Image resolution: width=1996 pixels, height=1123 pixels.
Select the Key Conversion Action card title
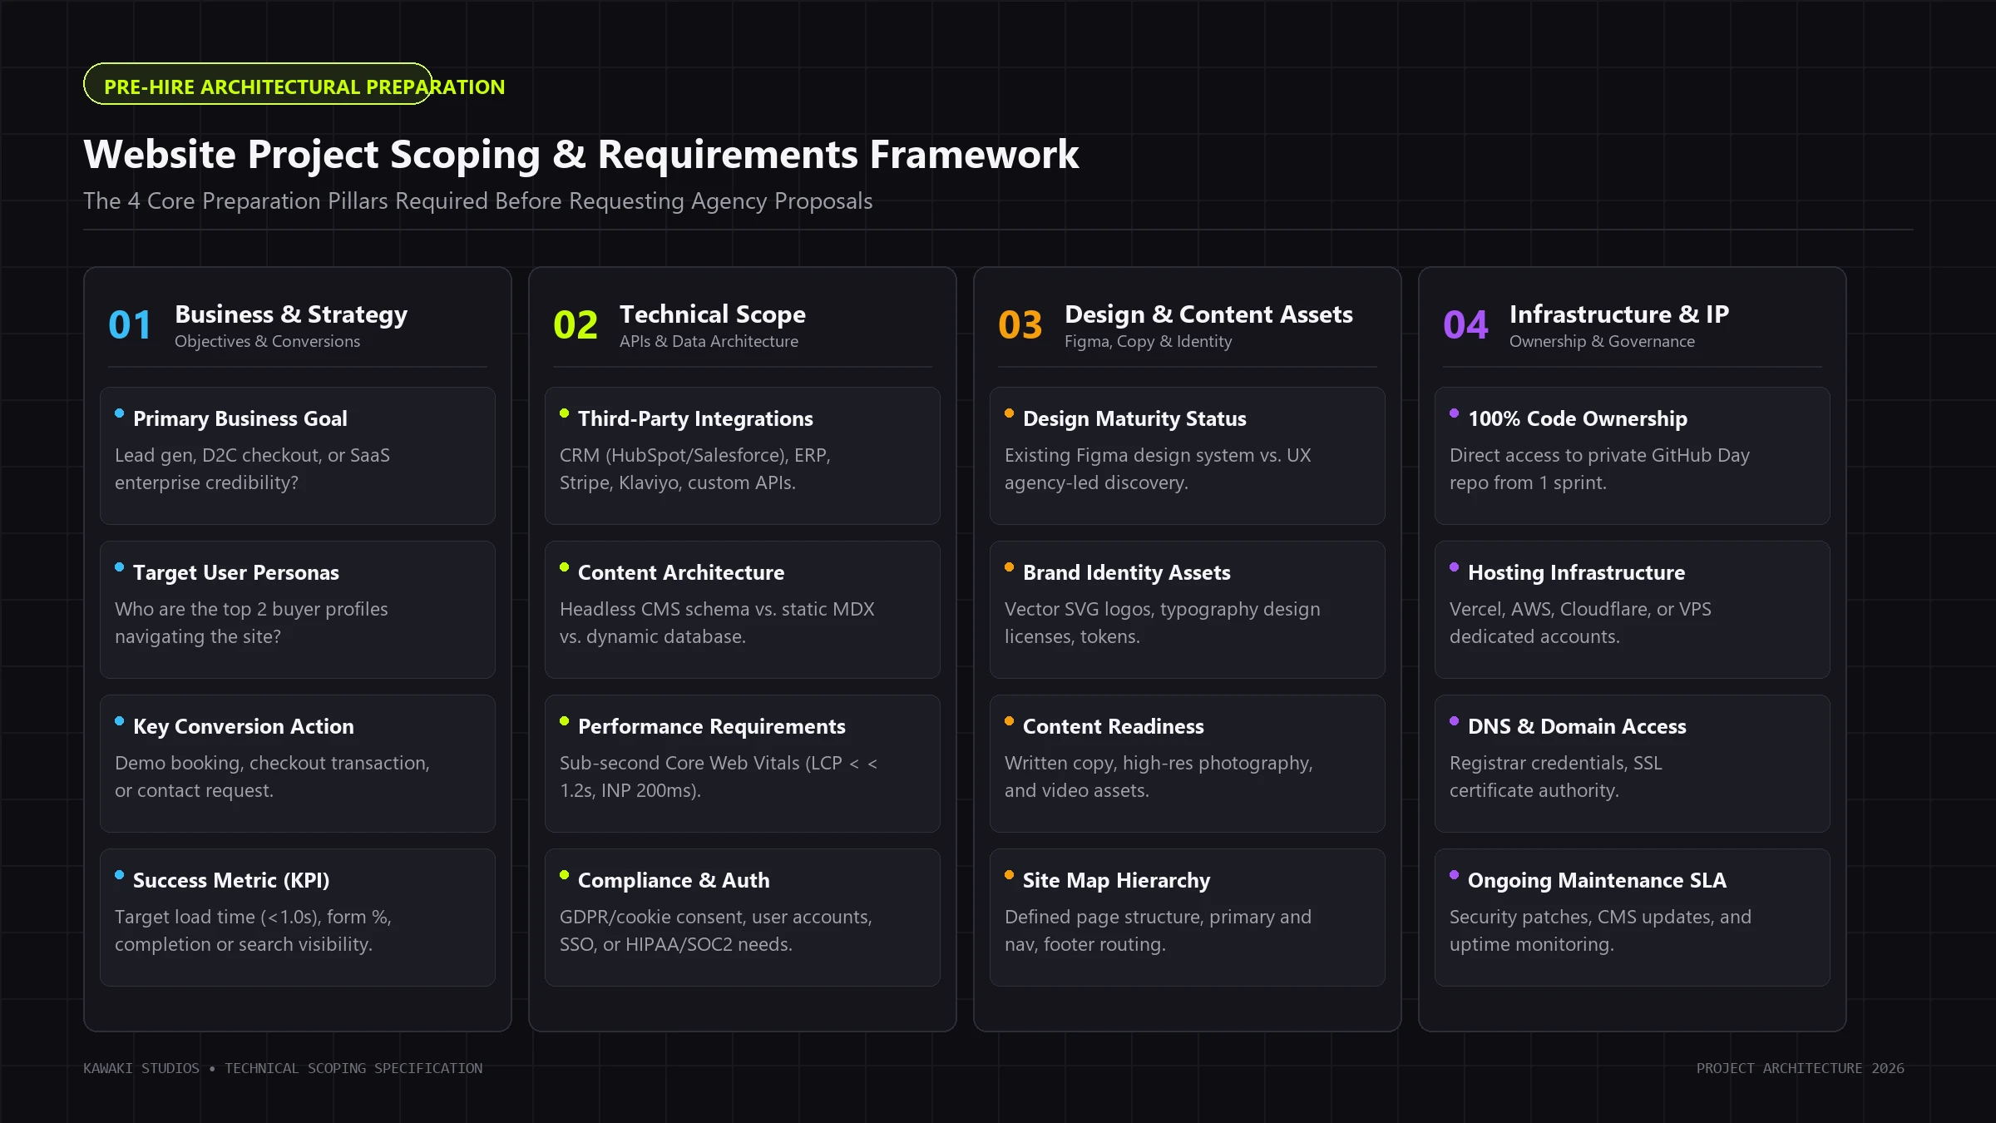pos(244,726)
